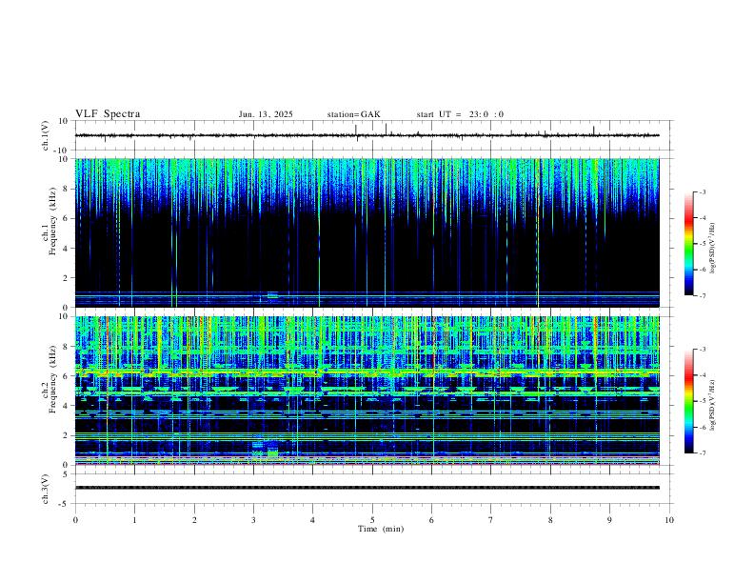Click the "VLF Spectra" title text
This screenshot has width=754, height=583.
(x=108, y=114)
